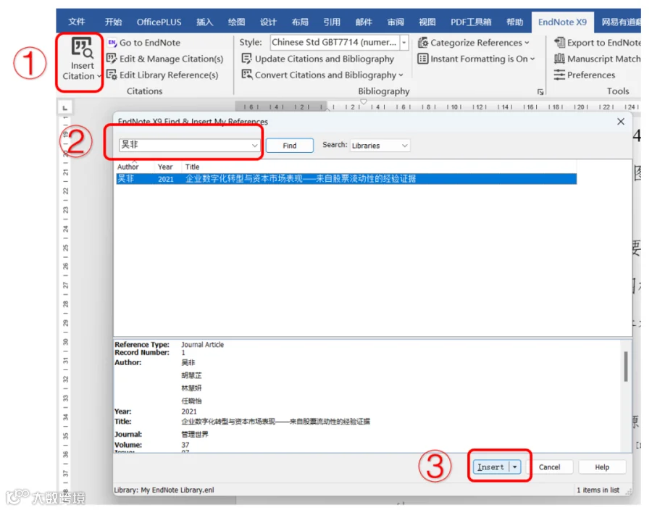Open the Style dropdown arrow
This screenshot has height=510, width=652.
click(x=404, y=43)
